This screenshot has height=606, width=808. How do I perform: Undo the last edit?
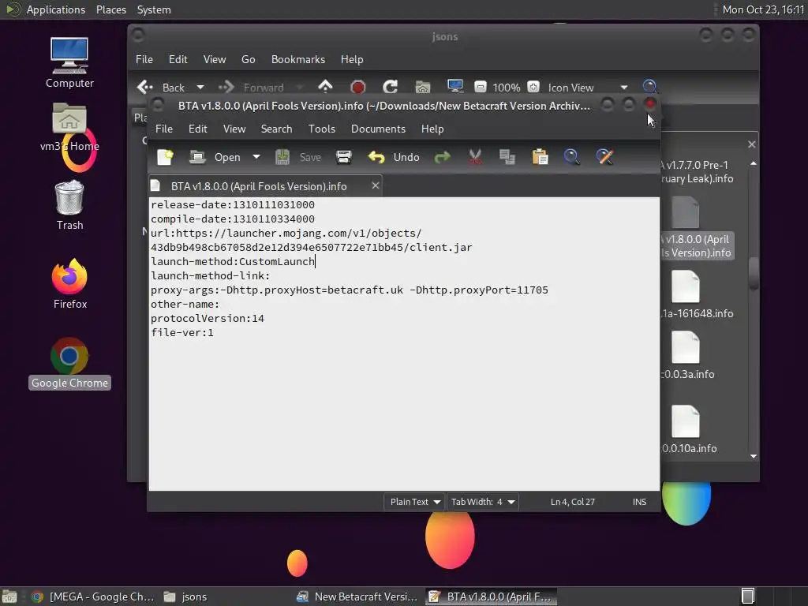tap(394, 157)
